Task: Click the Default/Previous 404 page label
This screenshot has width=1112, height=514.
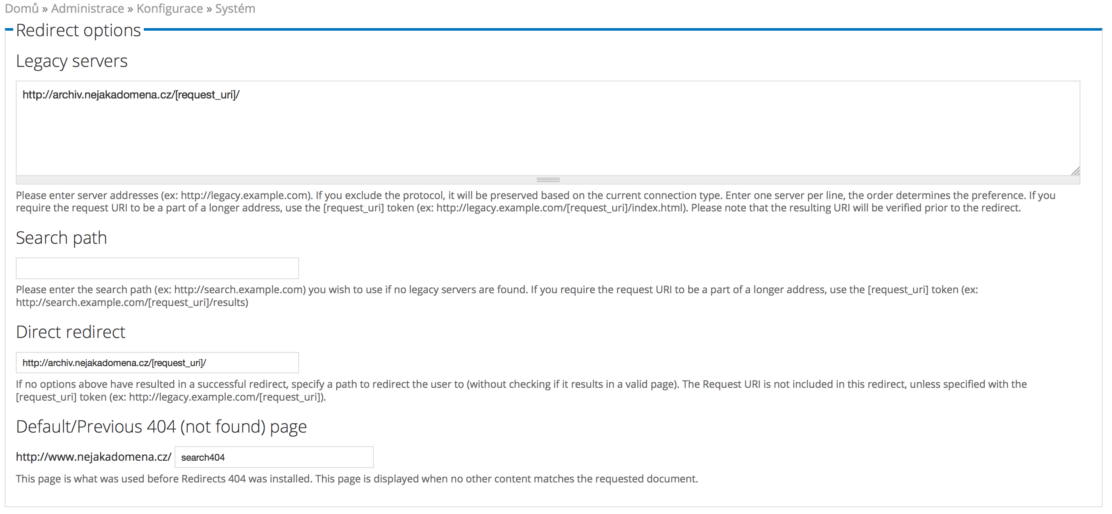Action: [161, 427]
